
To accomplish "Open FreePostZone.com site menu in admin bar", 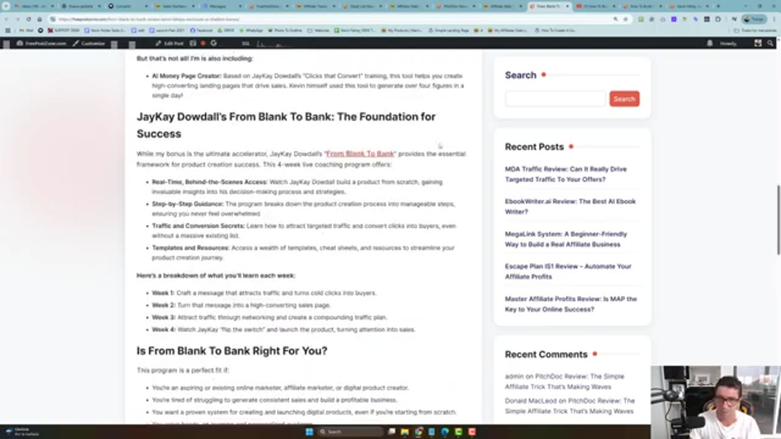I will (41, 43).
